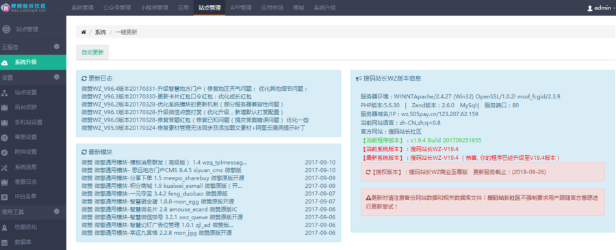This screenshot has width=616, height=250.
Task: Click refresh icon next to 更新日志
Action: [x=84, y=79]
